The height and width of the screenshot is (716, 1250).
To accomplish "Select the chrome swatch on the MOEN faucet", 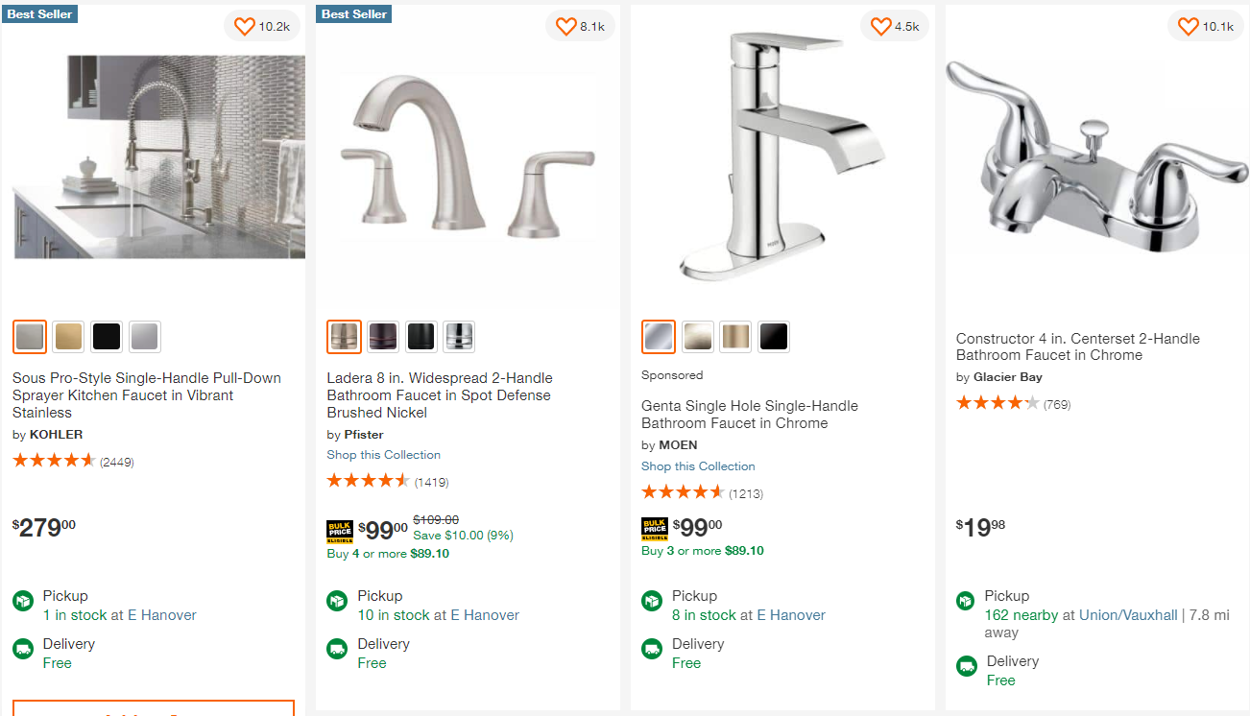I will [659, 337].
